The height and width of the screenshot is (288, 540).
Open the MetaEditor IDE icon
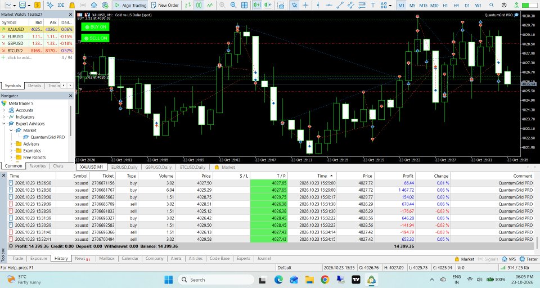point(61,5)
